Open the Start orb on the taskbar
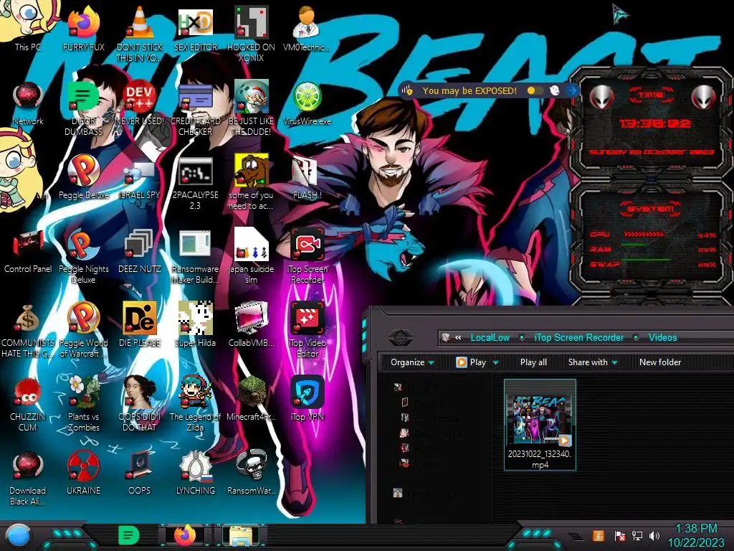734x551 pixels. click(x=18, y=537)
